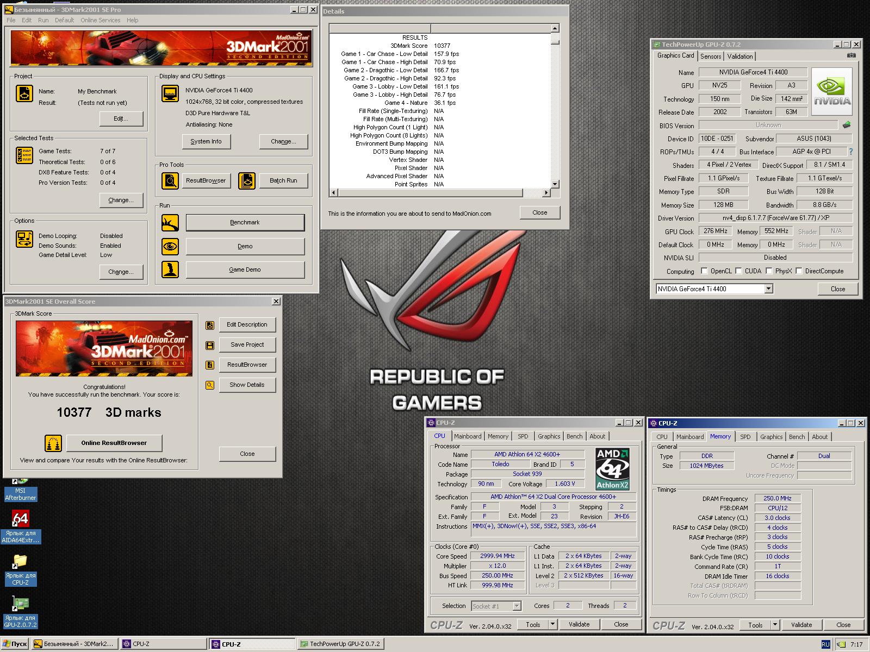
Task: Click the System Info button in 3DMark
Action: (x=206, y=141)
